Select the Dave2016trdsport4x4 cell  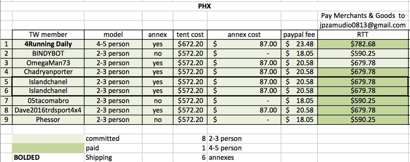pos(48,110)
